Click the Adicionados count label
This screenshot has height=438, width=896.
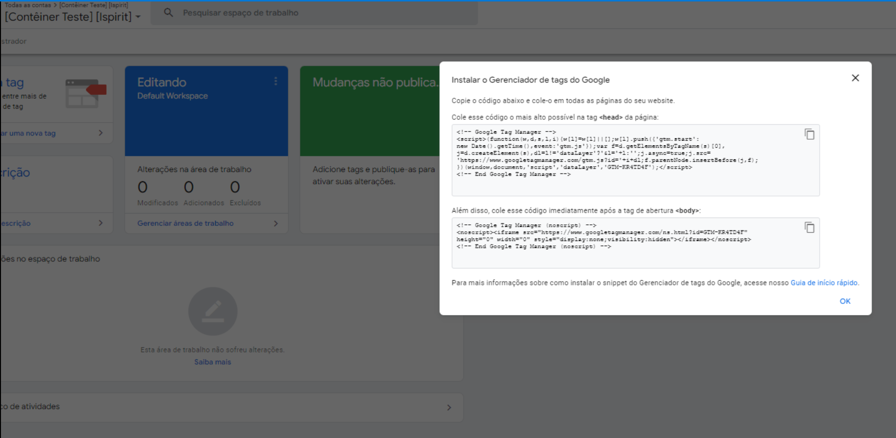[x=203, y=203]
